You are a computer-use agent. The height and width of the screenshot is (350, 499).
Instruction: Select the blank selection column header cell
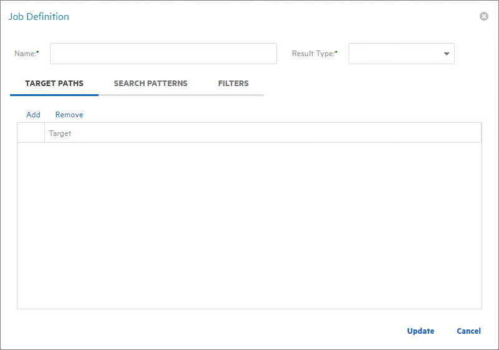click(31, 133)
